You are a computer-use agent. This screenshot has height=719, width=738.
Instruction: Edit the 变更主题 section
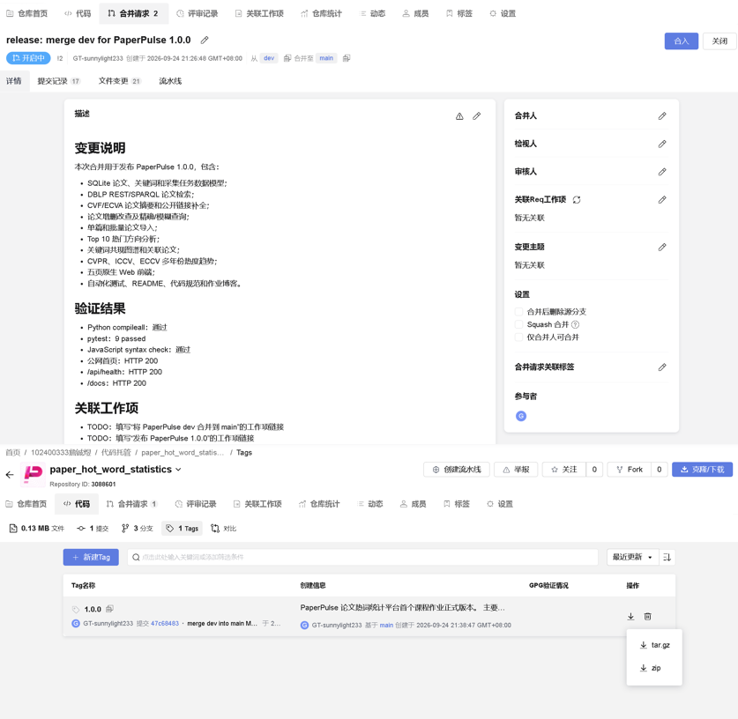[x=662, y=248]
